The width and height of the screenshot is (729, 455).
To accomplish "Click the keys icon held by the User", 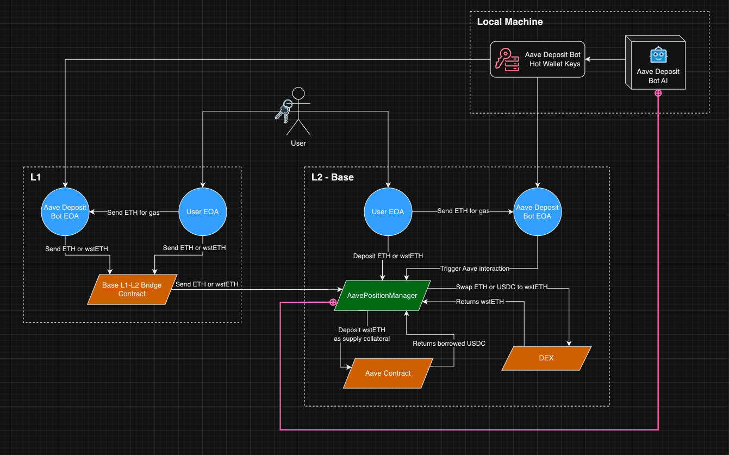I will (284, 110).
